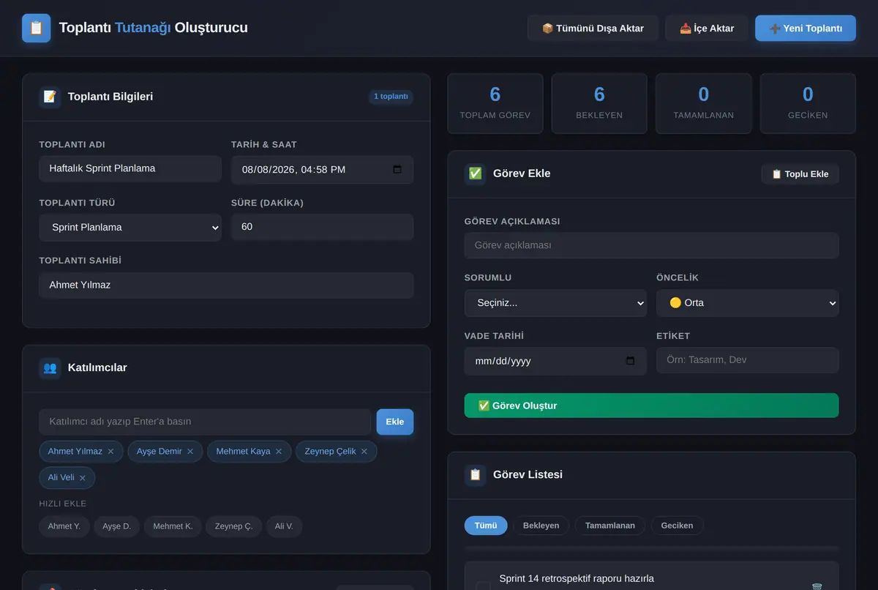
Task: Switch to the Geciken filter tab
Action: coord(677,526)
